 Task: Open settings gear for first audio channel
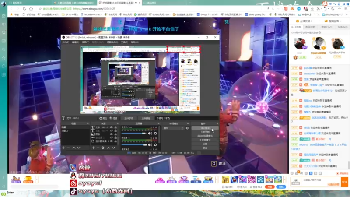[155, 134]
